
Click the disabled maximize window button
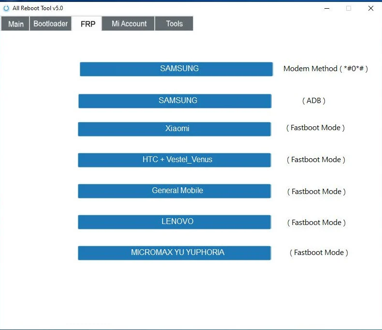(348, 8)
